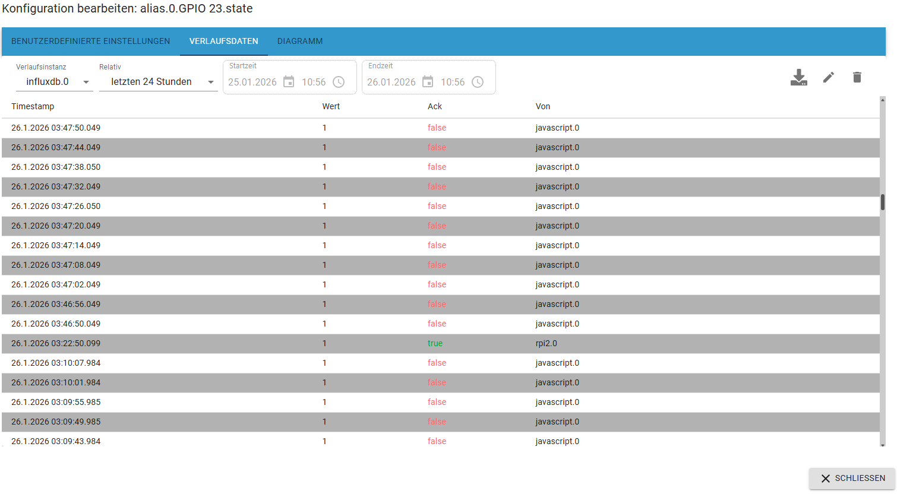This screenshot has width=897, height=494.
Task: Click Wert value in the 03:22:50.099 row
Action: click(x=324, y=343)
